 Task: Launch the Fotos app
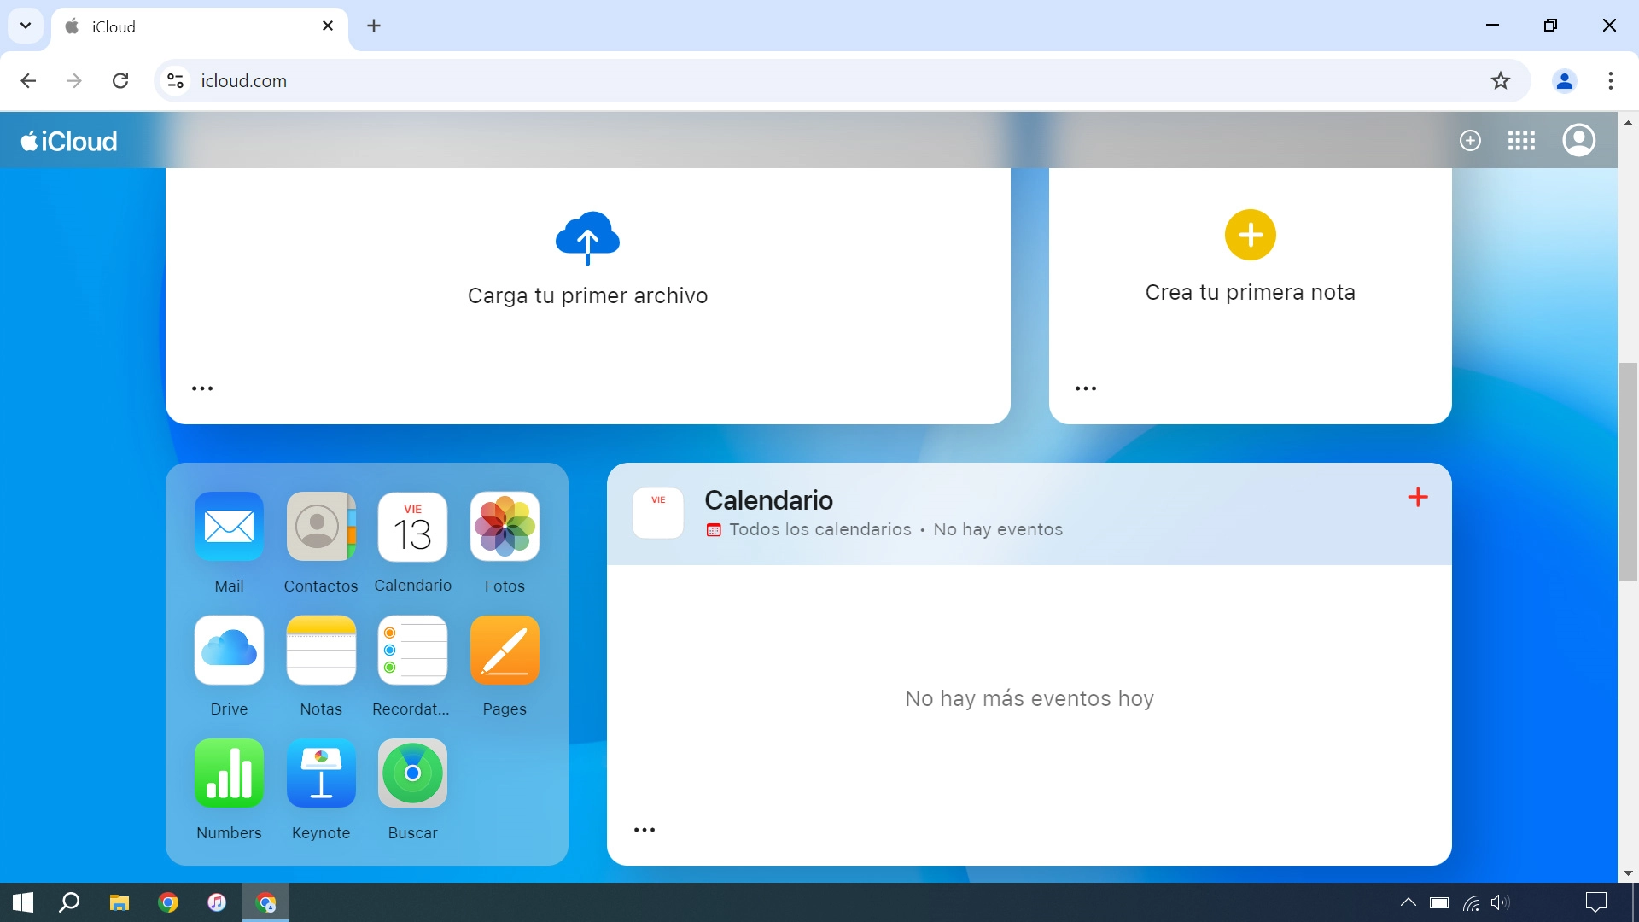click(x=505, y=526)
